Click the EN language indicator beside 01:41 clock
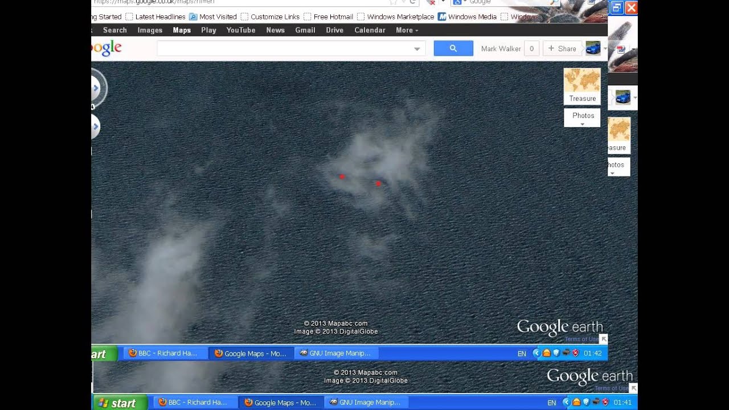This screenshot has width=729, height=410. pyautogui.click(x=551, y=403)
